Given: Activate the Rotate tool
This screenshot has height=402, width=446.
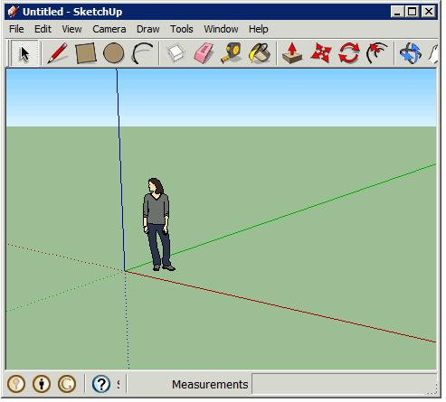Looking at the screenshot, I should pyautogui.click(x=349, y=53).
